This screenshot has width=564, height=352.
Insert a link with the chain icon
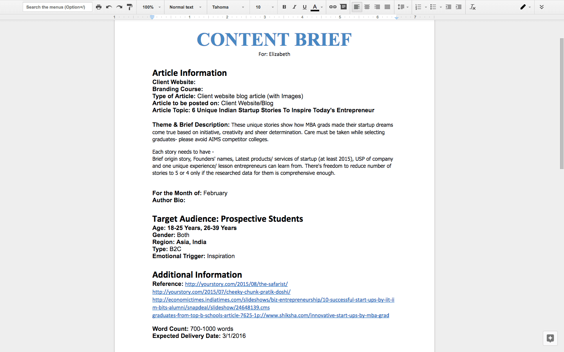[x=333, y=7]
